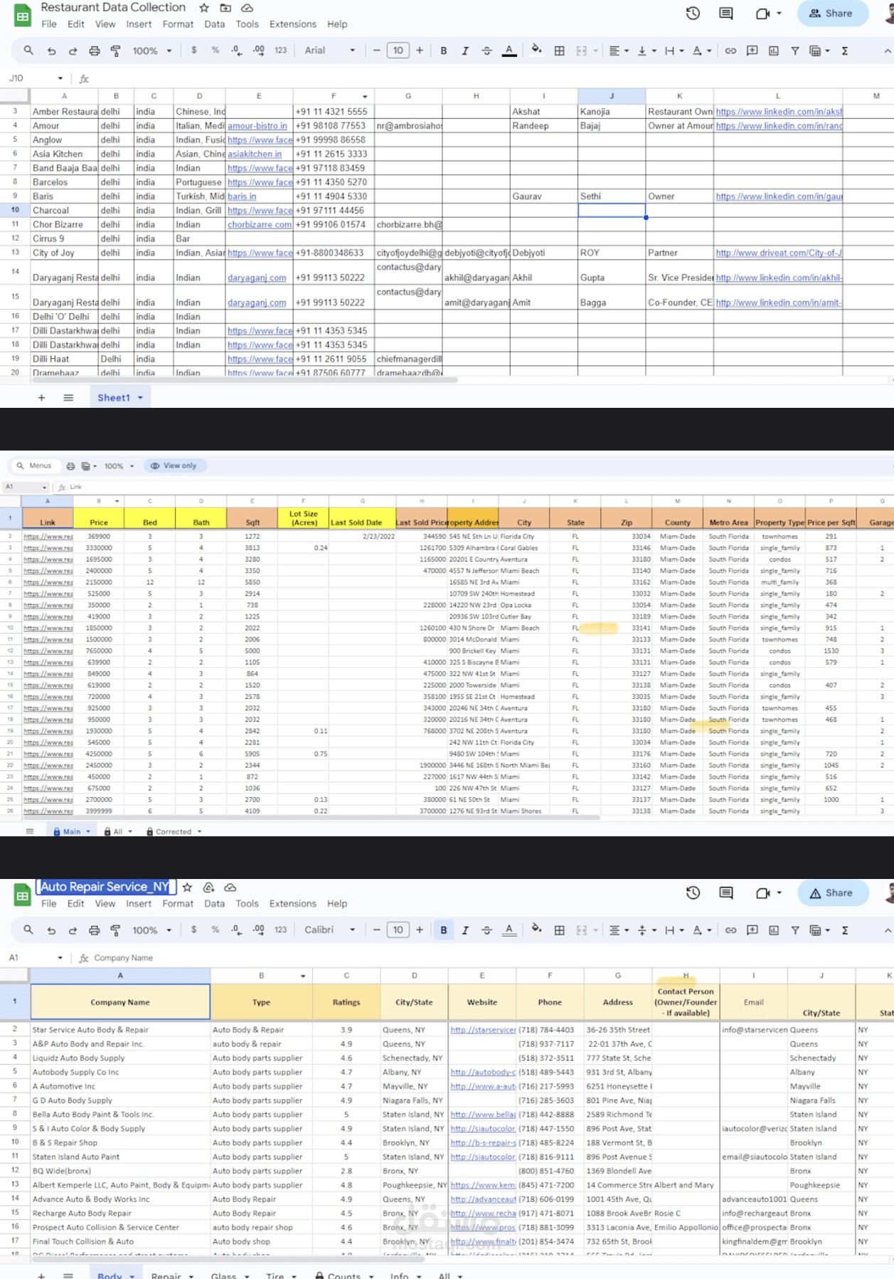Image resolution: width=894 pixels, height=1279 pixels.
Task: Select paint format tool in Restaurant Data Collection
Action: tap(115, 51)
